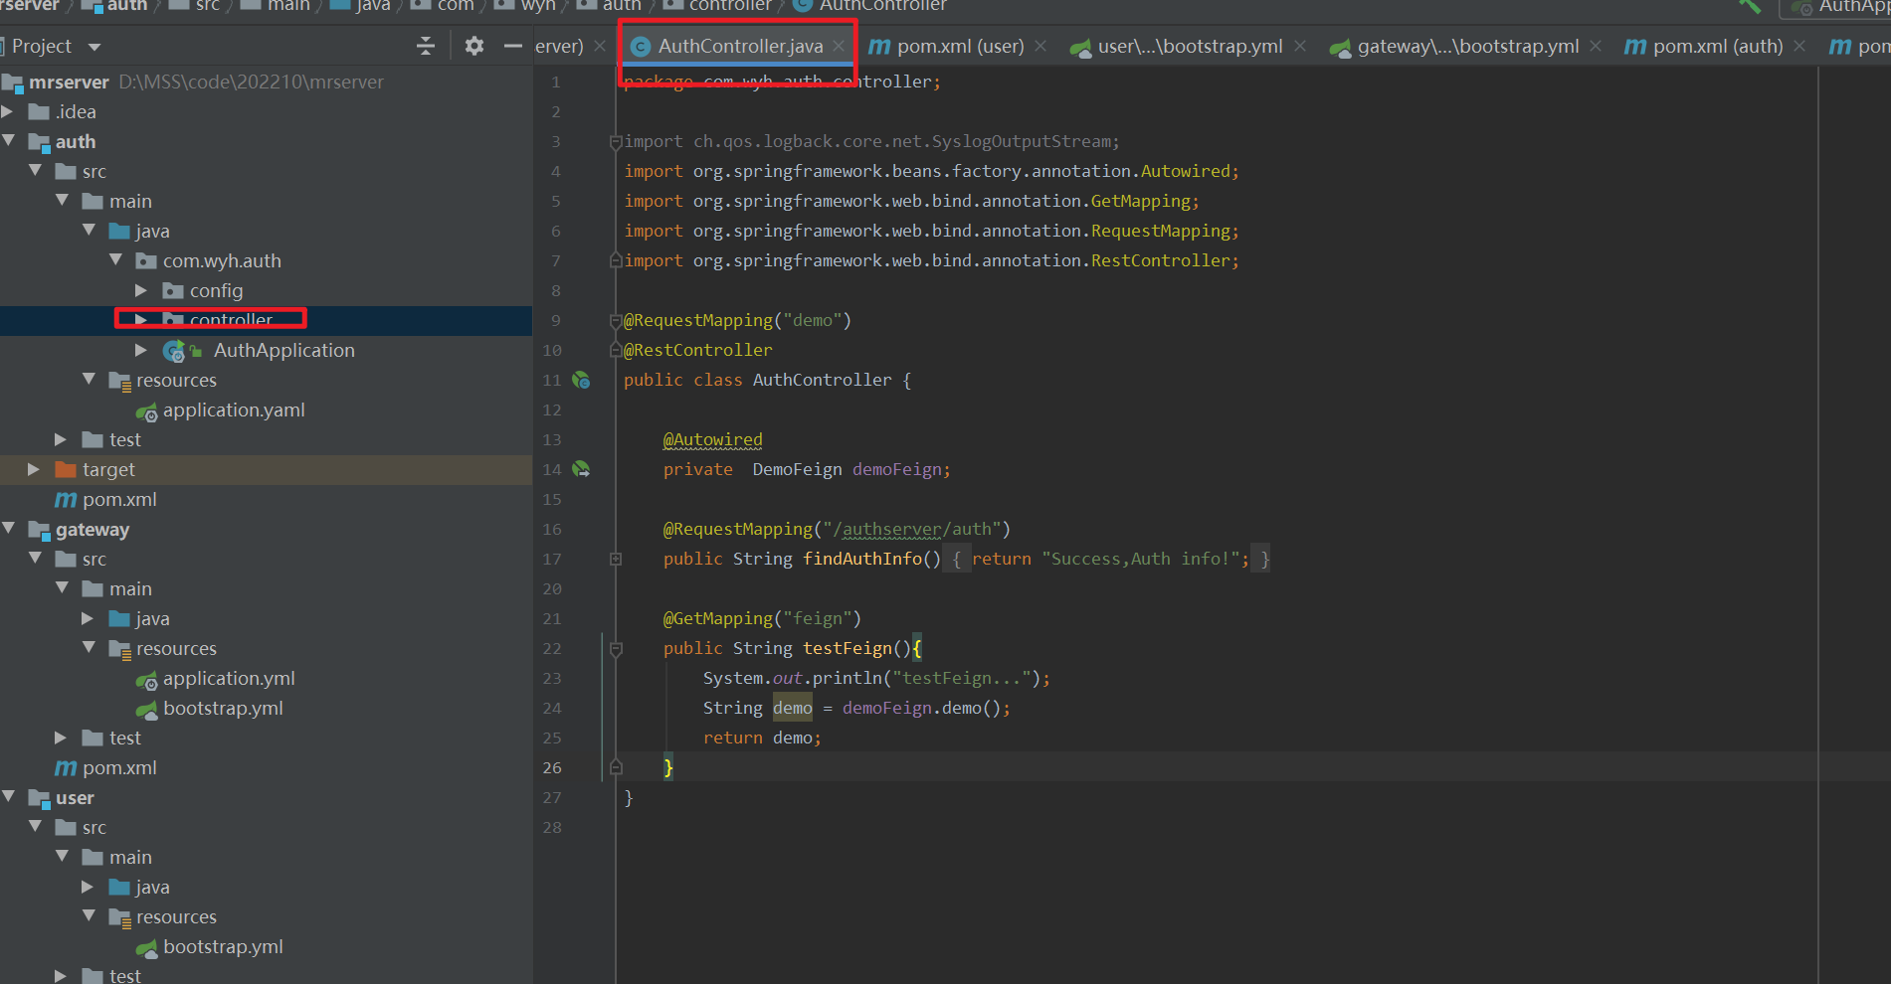
Task: Switch to the pom.xml (user) tab
Action: (960, 46)
